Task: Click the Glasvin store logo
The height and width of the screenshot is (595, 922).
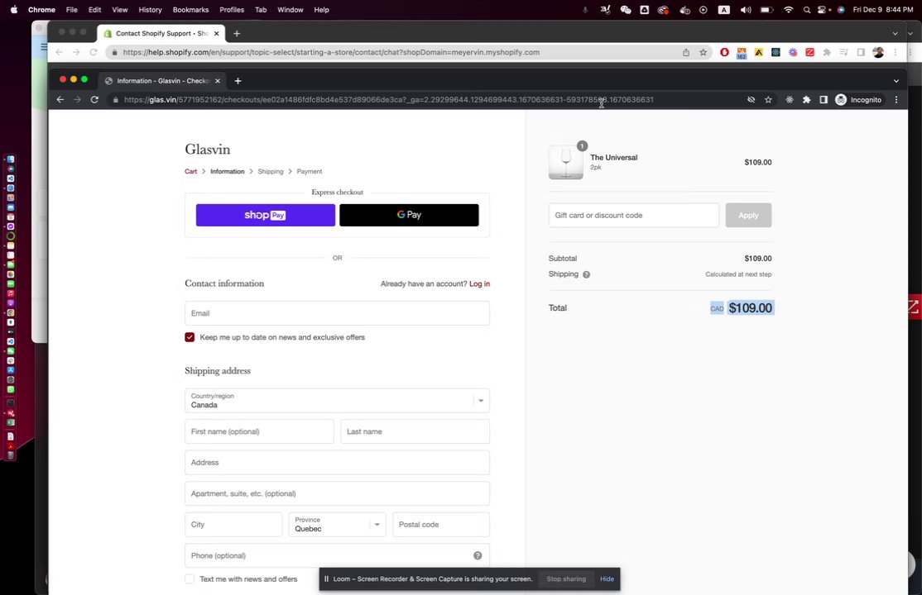Action: (x=208, y=150)
